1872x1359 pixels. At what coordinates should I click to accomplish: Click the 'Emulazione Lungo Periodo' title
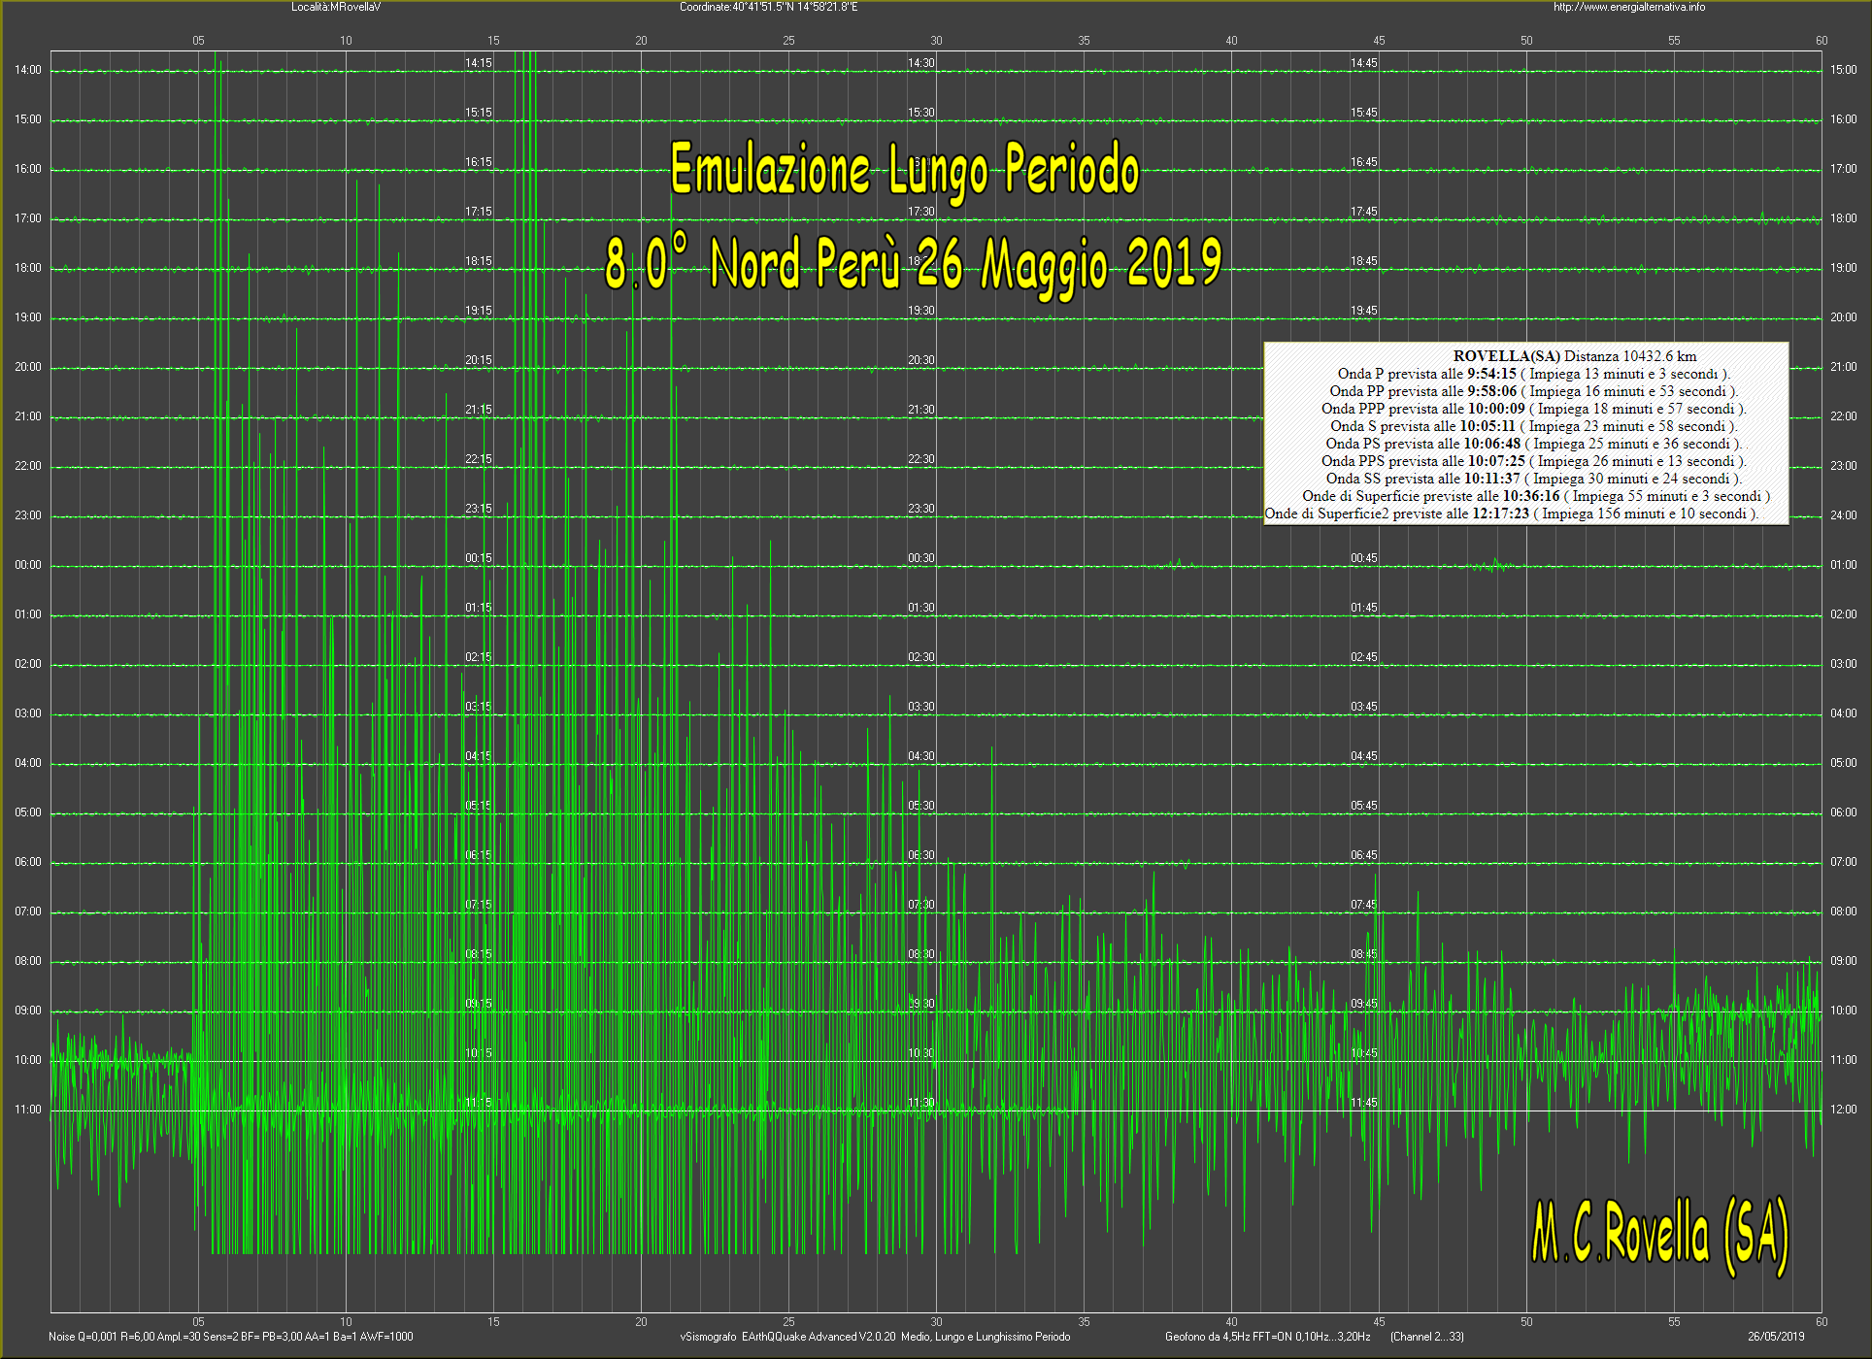905,170
